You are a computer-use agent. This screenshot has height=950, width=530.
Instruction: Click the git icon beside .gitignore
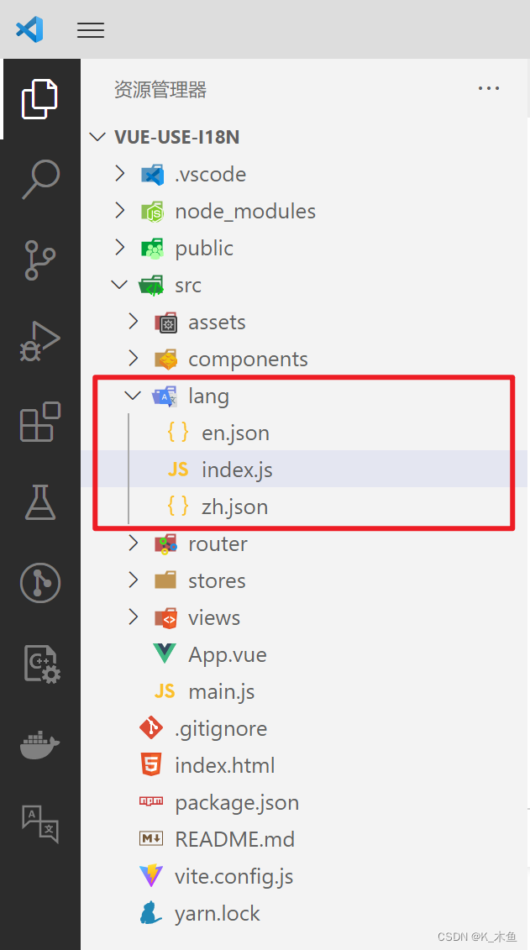[151, 727]
